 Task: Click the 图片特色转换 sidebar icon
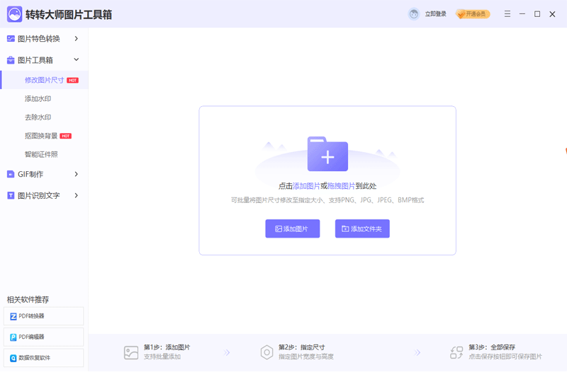pos(11,39)
